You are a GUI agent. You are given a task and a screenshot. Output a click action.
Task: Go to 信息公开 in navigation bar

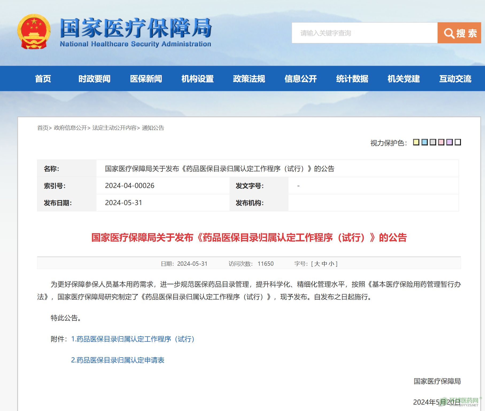click(x=300, y=79)
